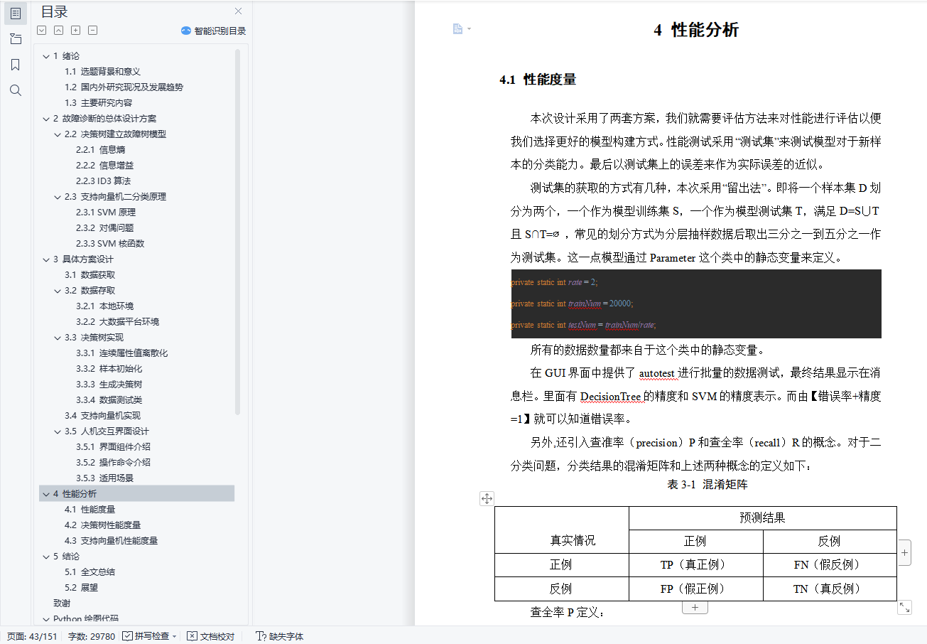Screen dimensions: 927x644
Task: Click the 页面: 43/151 page indicator
Action: click(x=32, y=636)
